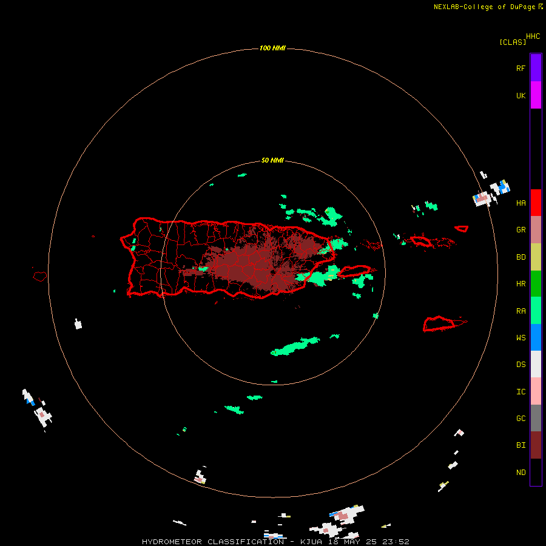The width and height of the screenshot is (546, 546).
Task: Click the elongated green rain band south of Puerto Rico
Action: pos(295,346)
